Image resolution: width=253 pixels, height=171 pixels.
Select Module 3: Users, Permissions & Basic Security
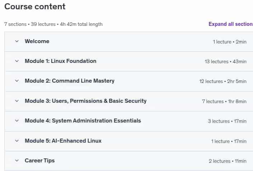pyautogui.click(x=86, y=101)
